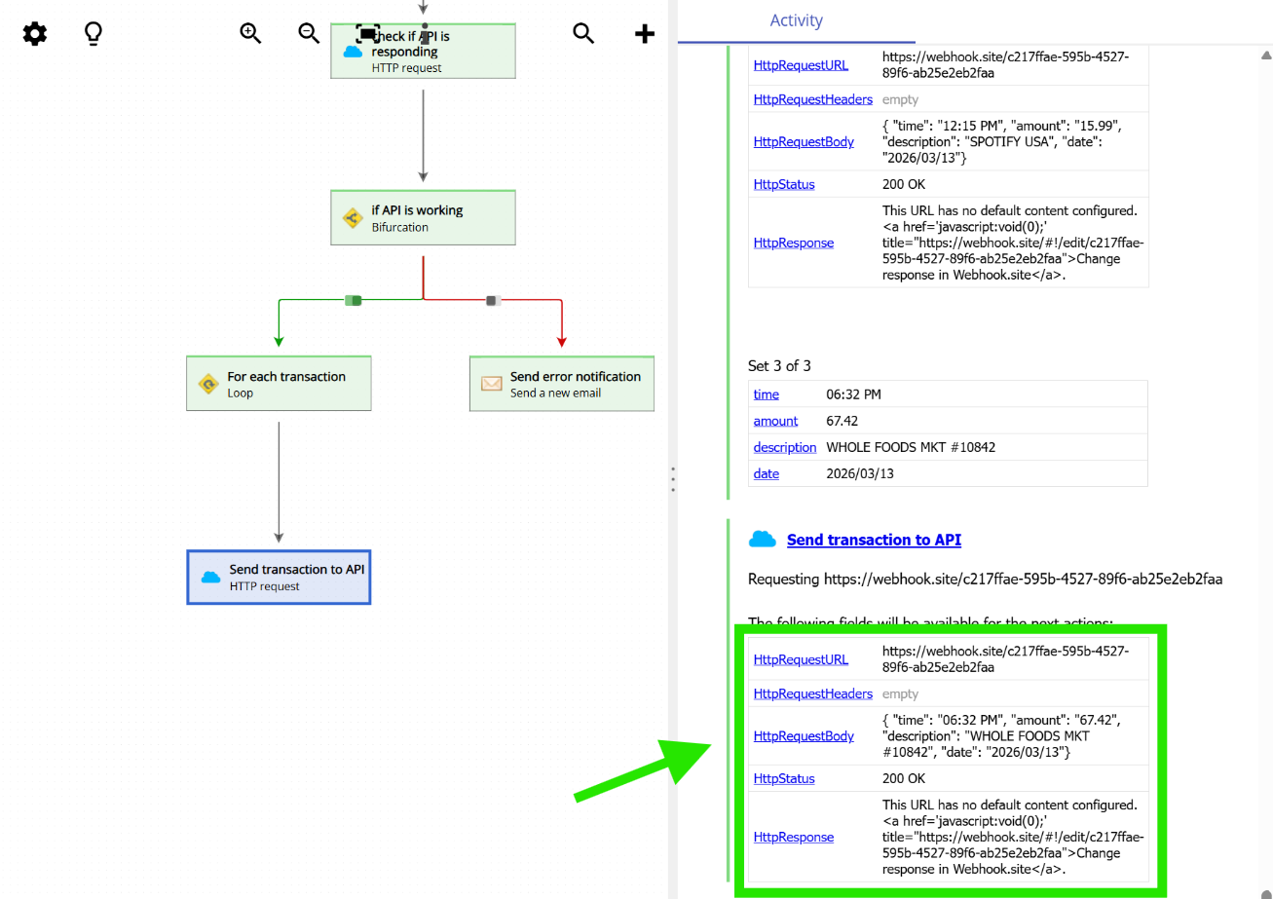
Task: Click the description link showing WHOLE FOODS
Action: (784, 447)
